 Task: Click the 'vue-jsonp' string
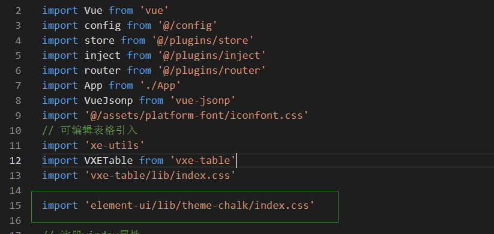[202, 100]
